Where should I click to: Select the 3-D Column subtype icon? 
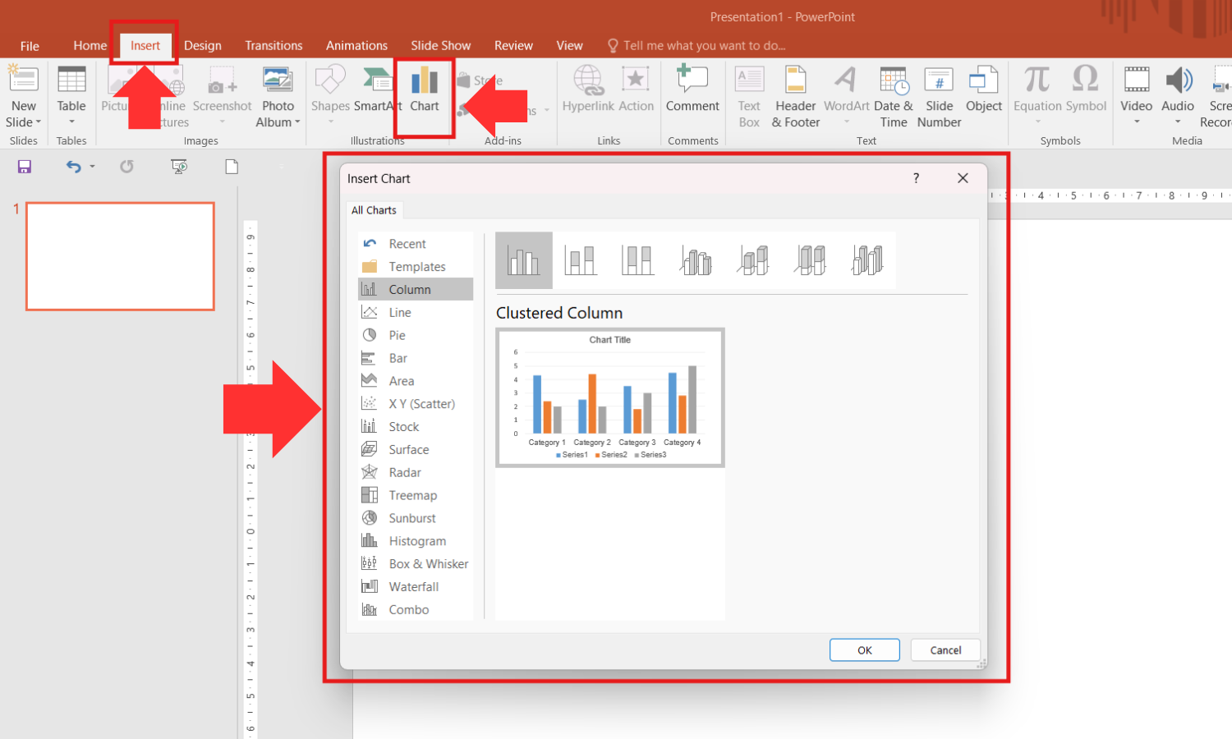[867, 260]
